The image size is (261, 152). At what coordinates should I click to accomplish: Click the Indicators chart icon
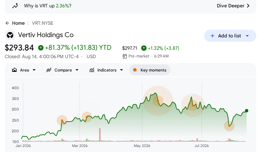coord(92,70)
